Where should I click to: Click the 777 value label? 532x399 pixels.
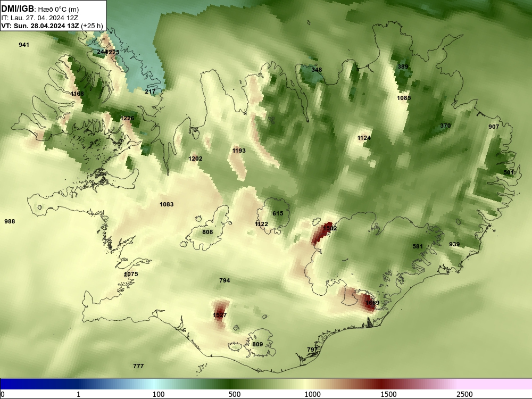[x=138, y=366]
